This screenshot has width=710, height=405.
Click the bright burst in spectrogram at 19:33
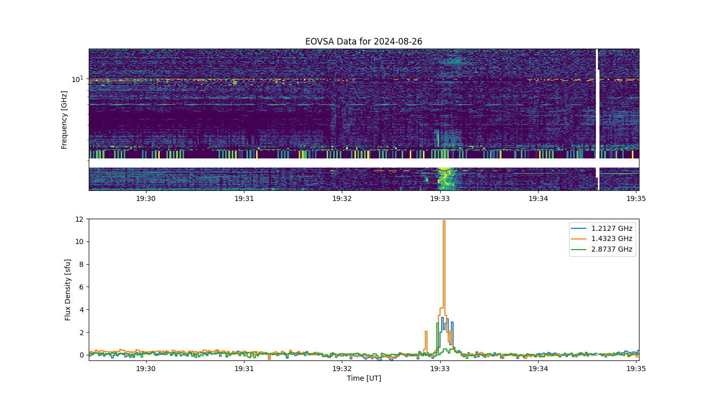[445, 177]
